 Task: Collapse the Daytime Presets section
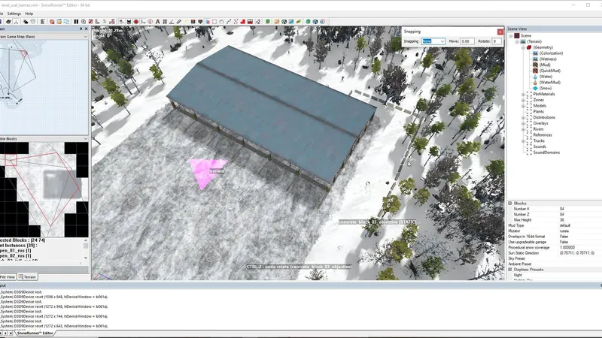pos(510,270)
